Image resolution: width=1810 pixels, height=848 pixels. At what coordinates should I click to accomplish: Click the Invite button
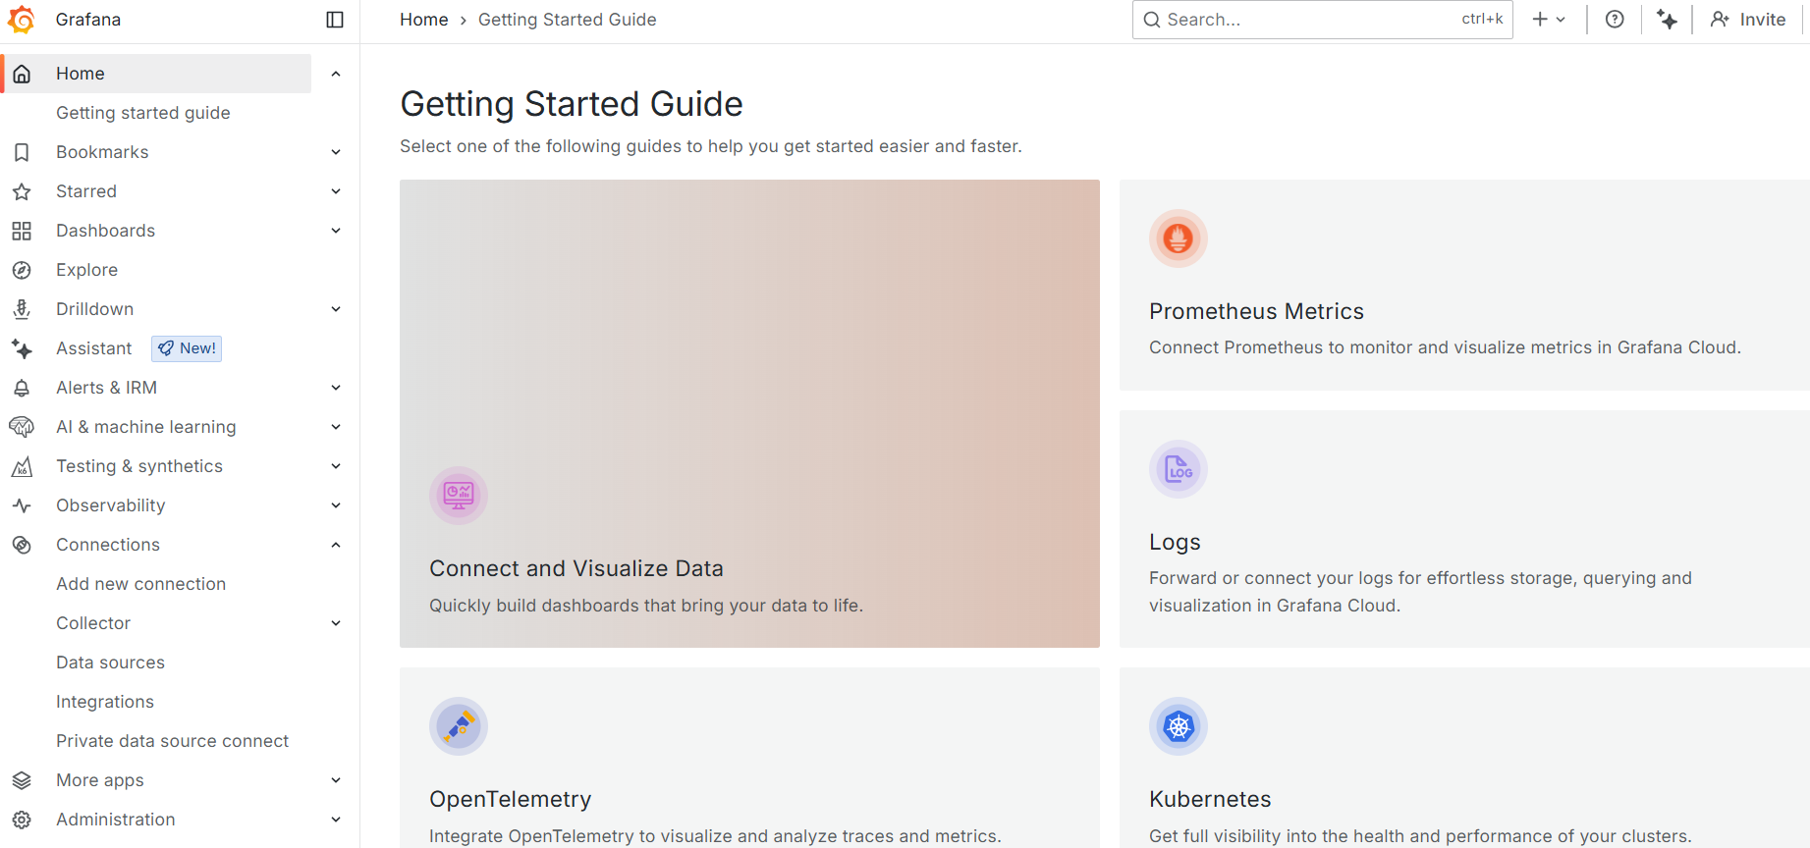coord(1748,20)
